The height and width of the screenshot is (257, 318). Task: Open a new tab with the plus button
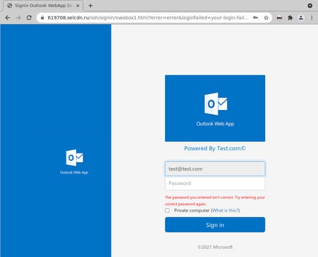90,6
